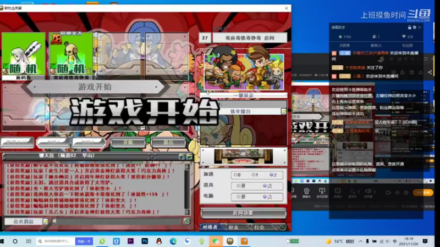This screenshot has height=247, width=440.
Task: Switch to the 对战者 tab
Action: 210,227
